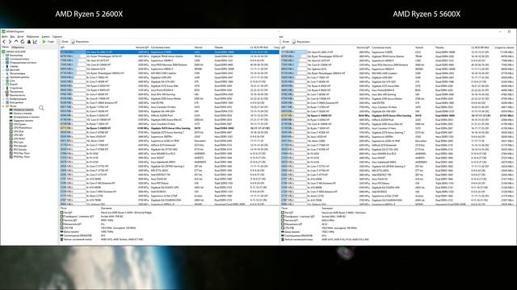Select Чтение из памяти test

[22, 110]
